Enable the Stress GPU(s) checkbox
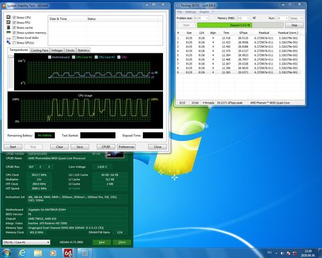322x258 pixels. point(14,43)
